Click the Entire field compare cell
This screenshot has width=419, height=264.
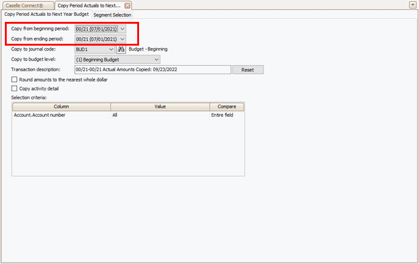222,115
